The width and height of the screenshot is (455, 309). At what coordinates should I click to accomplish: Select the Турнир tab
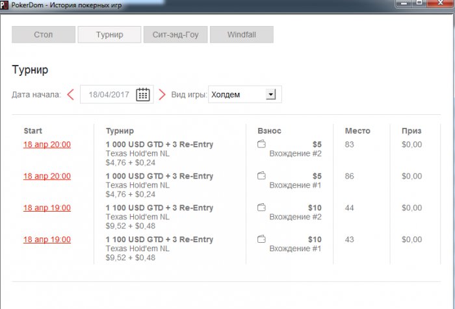[x=109, y=34]
